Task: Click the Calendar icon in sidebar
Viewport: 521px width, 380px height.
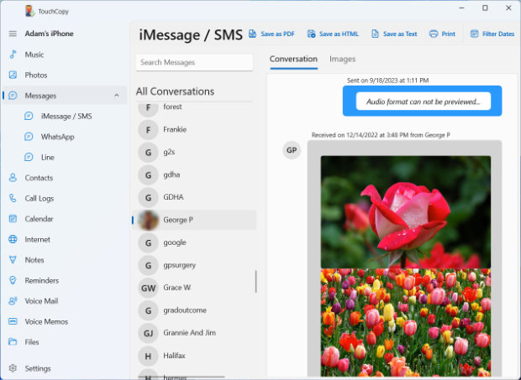Action: point(13,219)
